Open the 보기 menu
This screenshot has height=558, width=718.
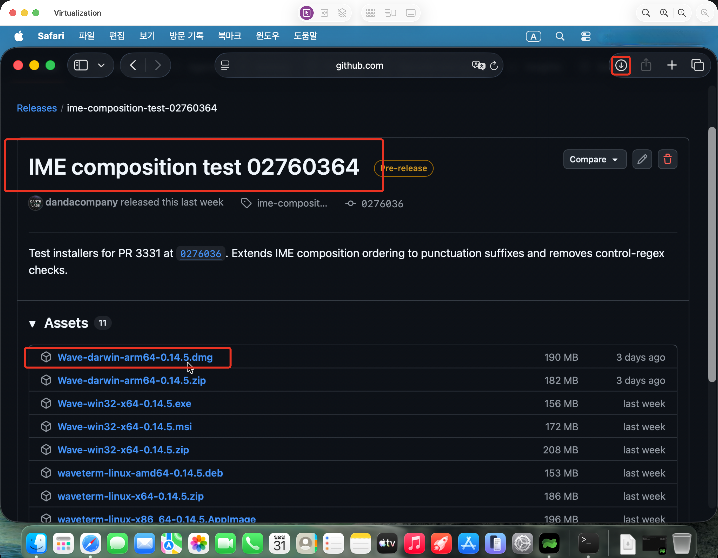click(x=147, y=36)
